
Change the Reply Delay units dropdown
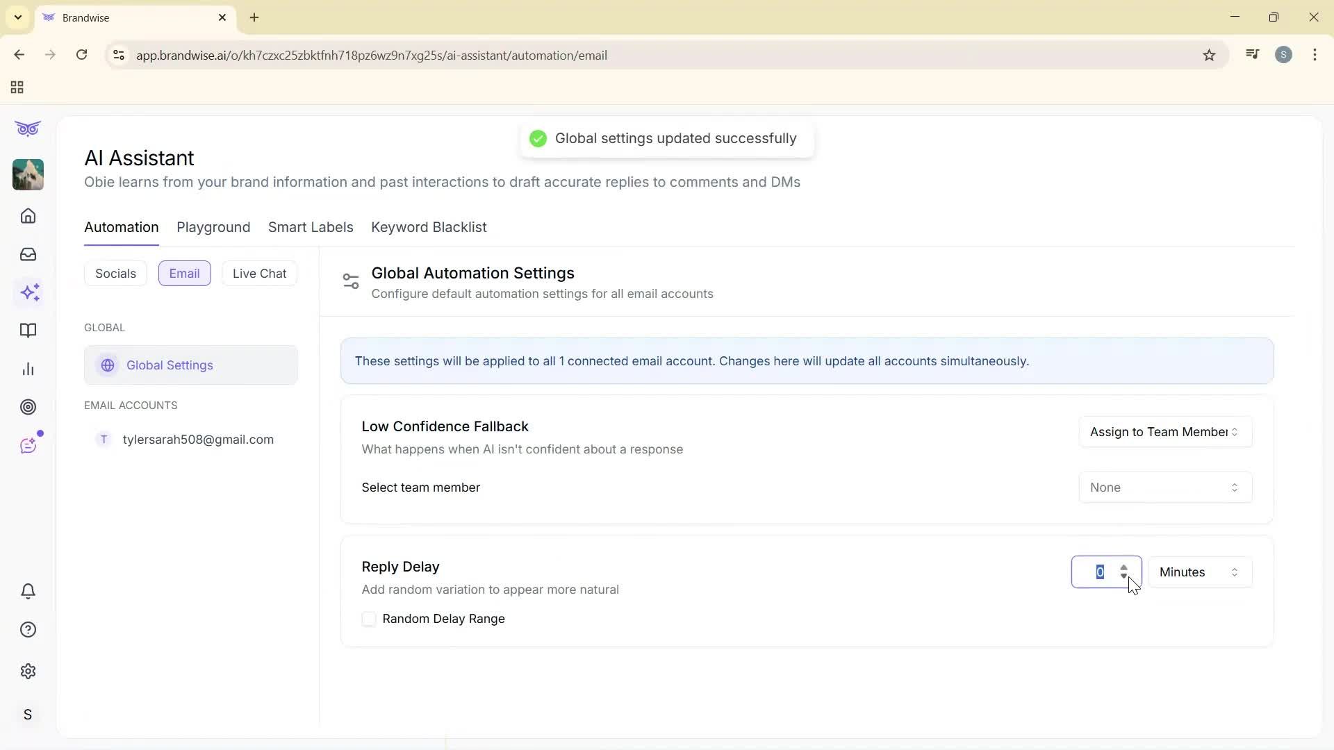click(1199, 572)
